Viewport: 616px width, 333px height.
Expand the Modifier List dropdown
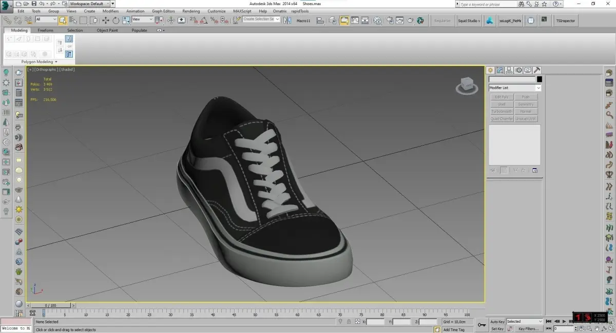(x=515, y=88)
